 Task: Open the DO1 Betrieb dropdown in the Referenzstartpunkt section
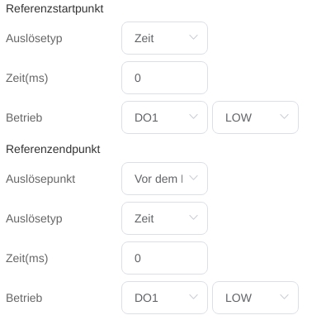coord(164,117)
